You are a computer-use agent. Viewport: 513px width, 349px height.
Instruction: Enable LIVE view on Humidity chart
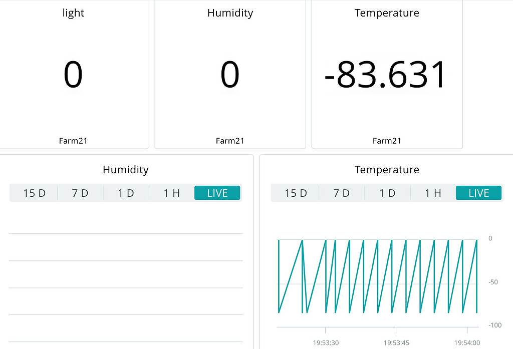(217, 193)
